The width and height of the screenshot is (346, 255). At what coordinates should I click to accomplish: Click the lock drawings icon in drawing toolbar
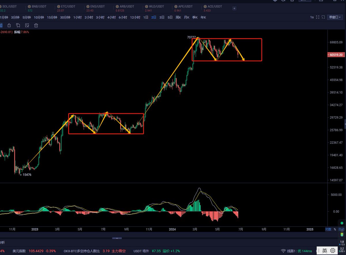coord(9,25)
